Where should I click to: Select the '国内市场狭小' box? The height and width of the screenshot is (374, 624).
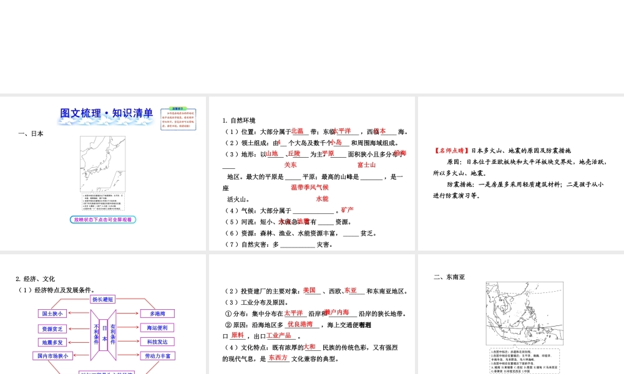(52, 356)
